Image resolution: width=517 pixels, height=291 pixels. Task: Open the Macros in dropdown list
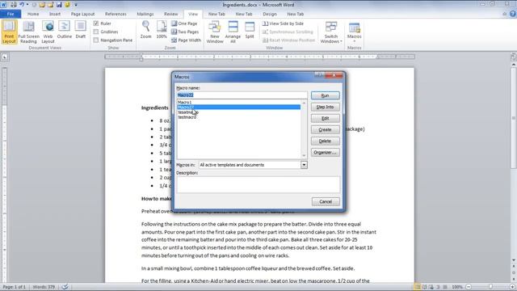pos(304,165)
